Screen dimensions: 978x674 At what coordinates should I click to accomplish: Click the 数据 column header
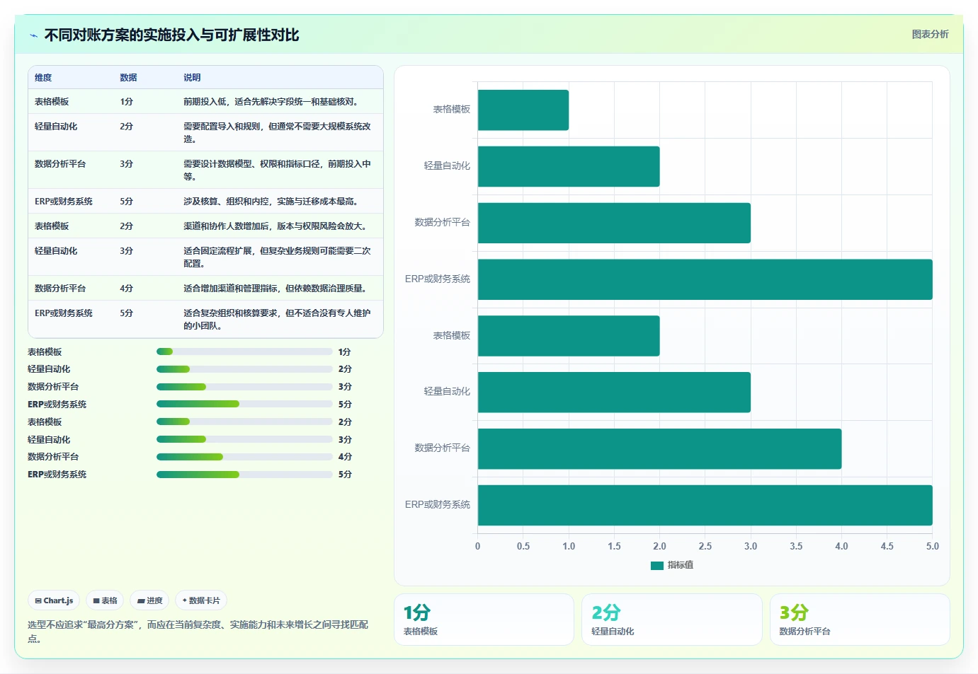click(128, 78)
